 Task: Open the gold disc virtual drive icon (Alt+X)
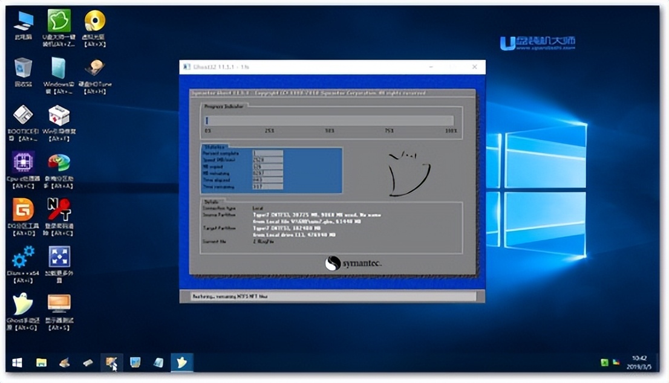pos(95,28)
